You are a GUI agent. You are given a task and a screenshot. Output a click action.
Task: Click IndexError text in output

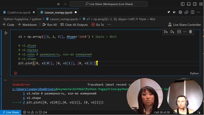21,85
